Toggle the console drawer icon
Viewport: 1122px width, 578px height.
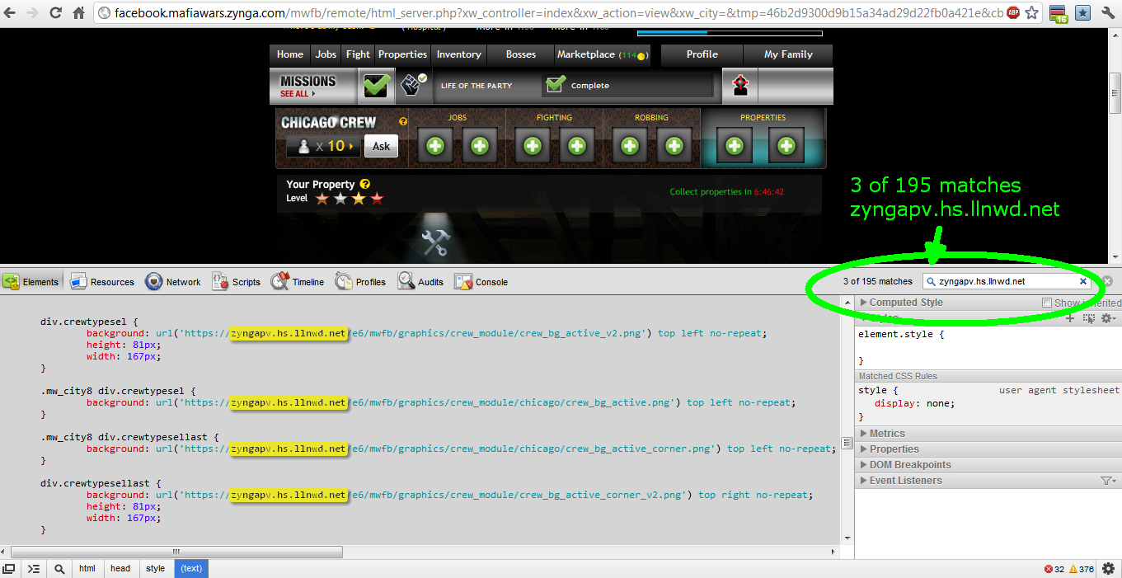[x=33, y=569]
